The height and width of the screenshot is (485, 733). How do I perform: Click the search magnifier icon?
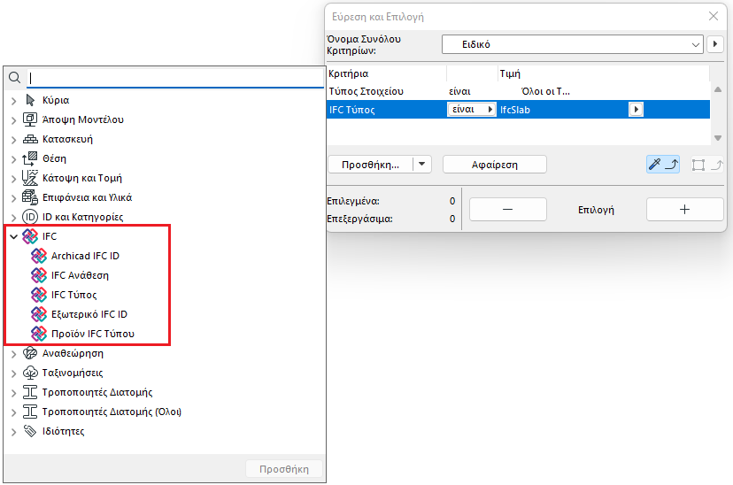(14, 77)
